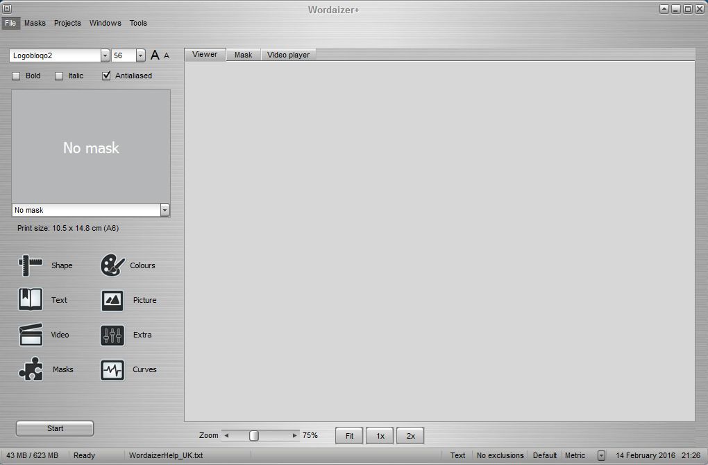The image size is (708, 465).
Task: Adjust the Zoom slider
Action: [x=254, y=435]
